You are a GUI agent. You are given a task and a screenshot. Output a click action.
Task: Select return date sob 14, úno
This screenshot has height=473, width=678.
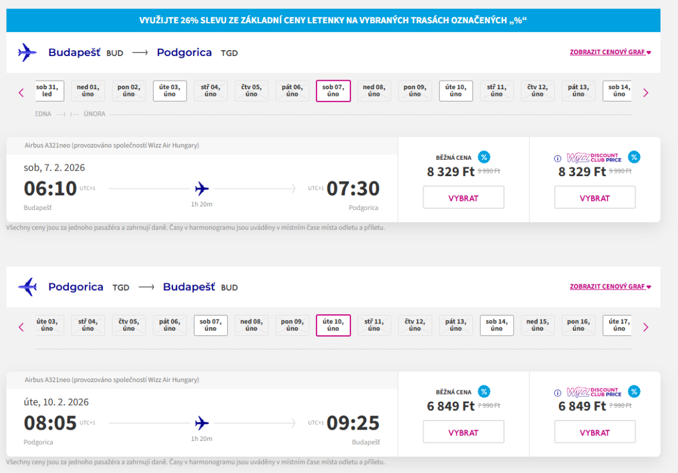(497, 325)
